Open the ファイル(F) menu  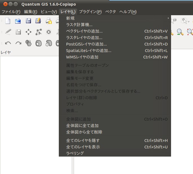click(x=11, y=12)
